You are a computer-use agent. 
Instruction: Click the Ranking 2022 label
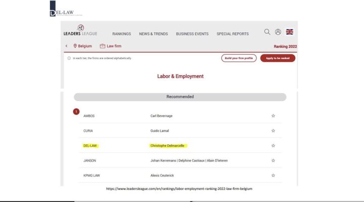coord(285,46)
